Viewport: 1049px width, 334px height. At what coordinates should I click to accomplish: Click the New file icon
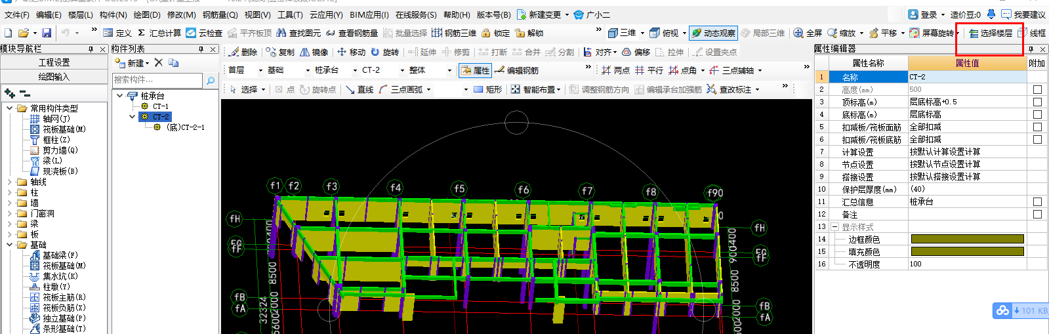tap(8, 33)
